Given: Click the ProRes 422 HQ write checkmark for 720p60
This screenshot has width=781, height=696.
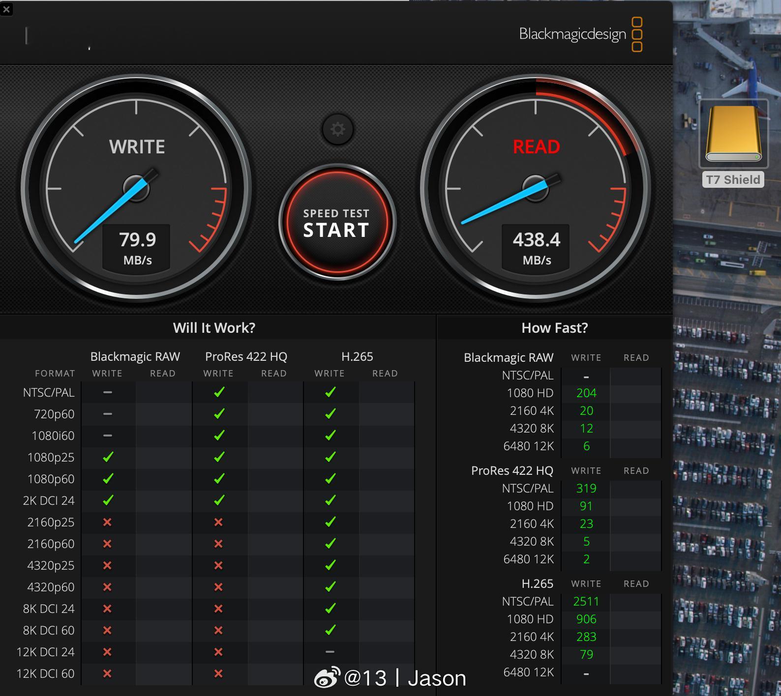Looking at the screenshot, I should pos(219,413).
